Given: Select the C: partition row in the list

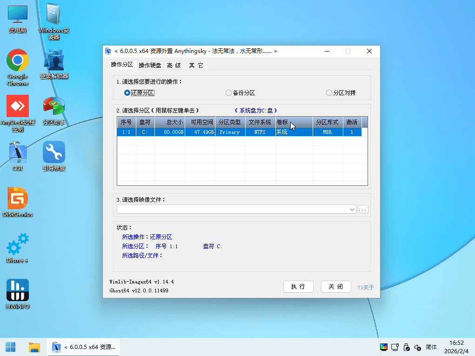Looking at the screenshot, I should tap(209, 132).
